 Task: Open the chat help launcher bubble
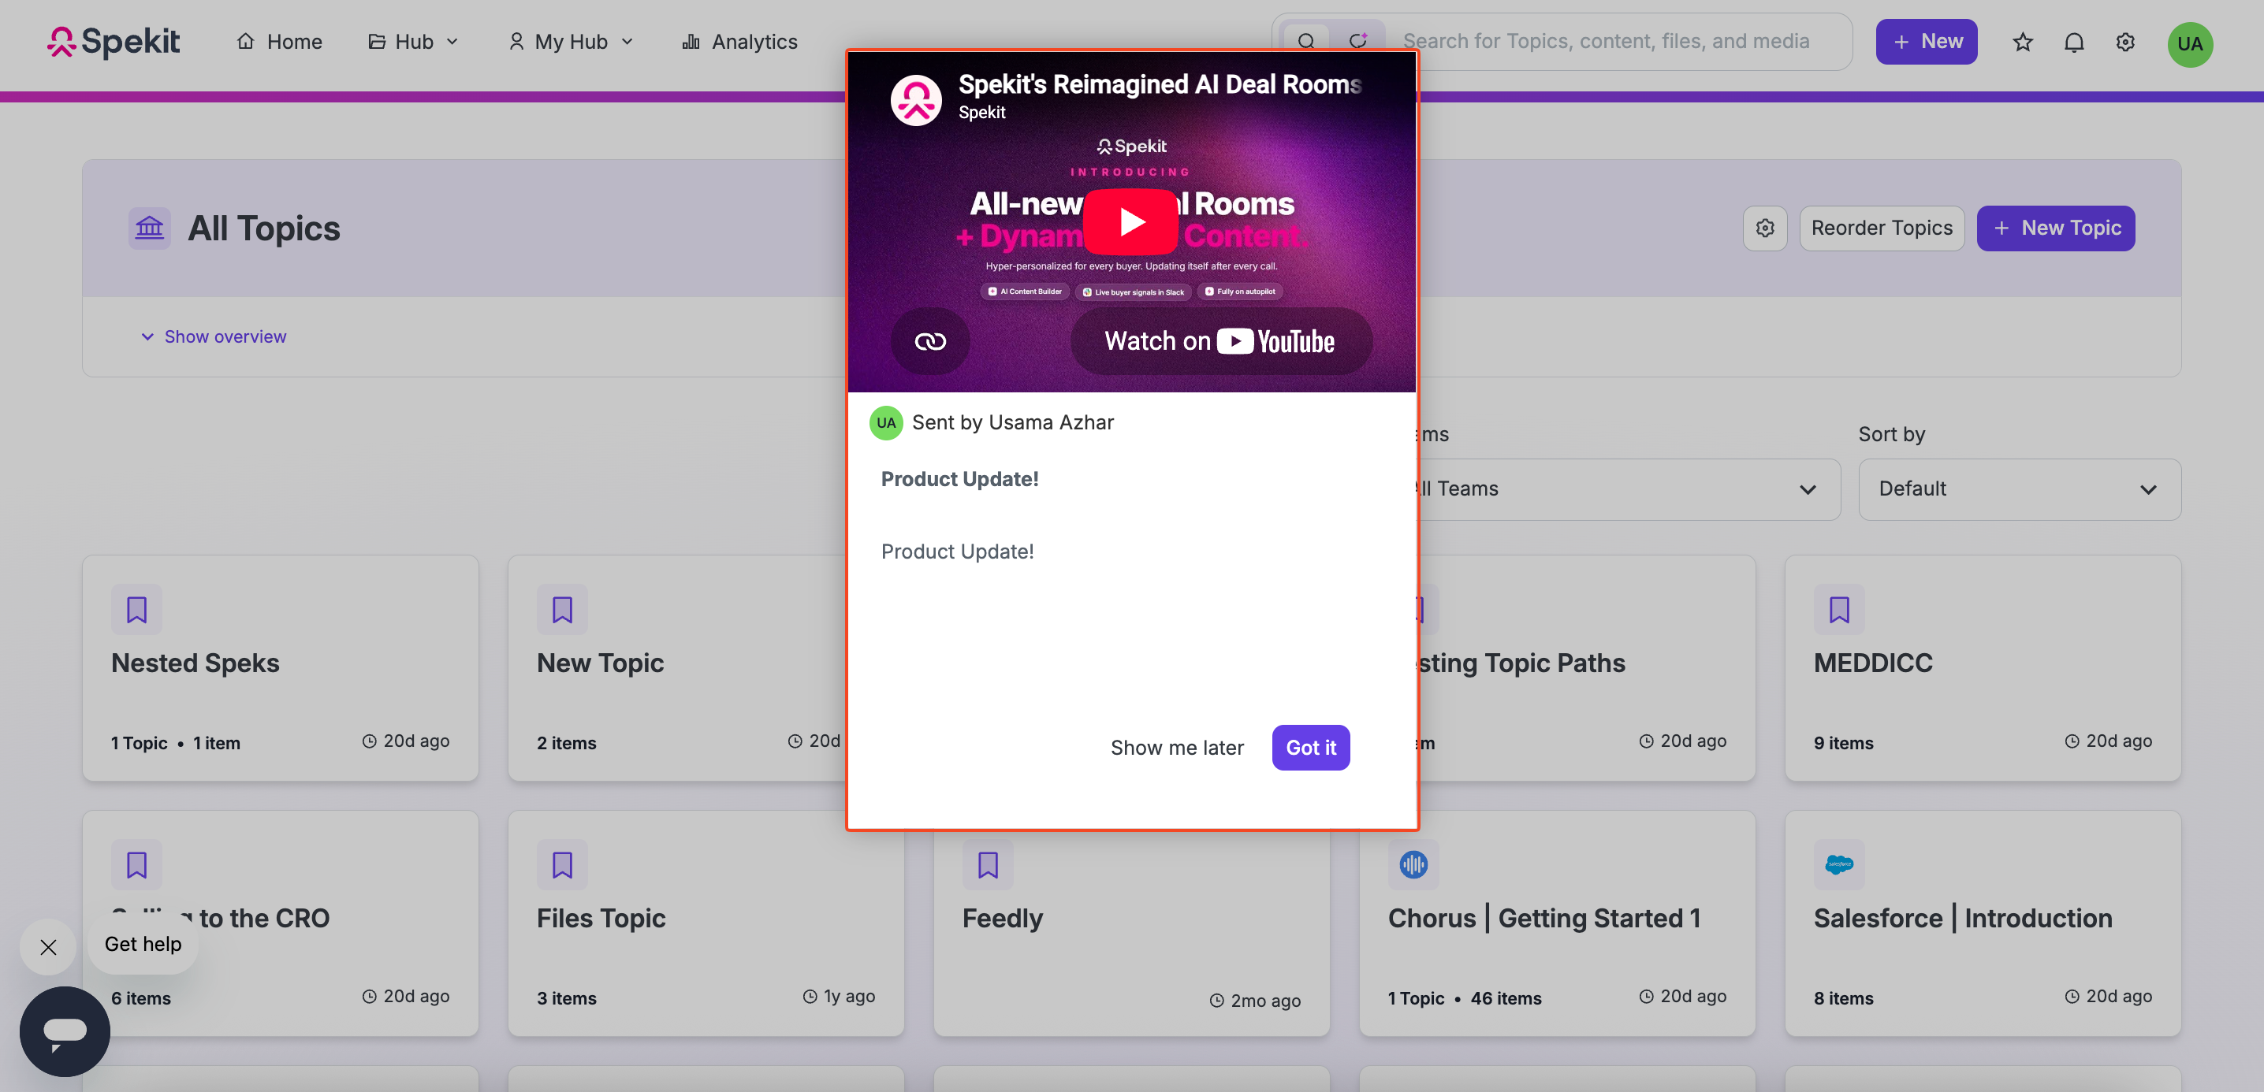(65, 1031)
